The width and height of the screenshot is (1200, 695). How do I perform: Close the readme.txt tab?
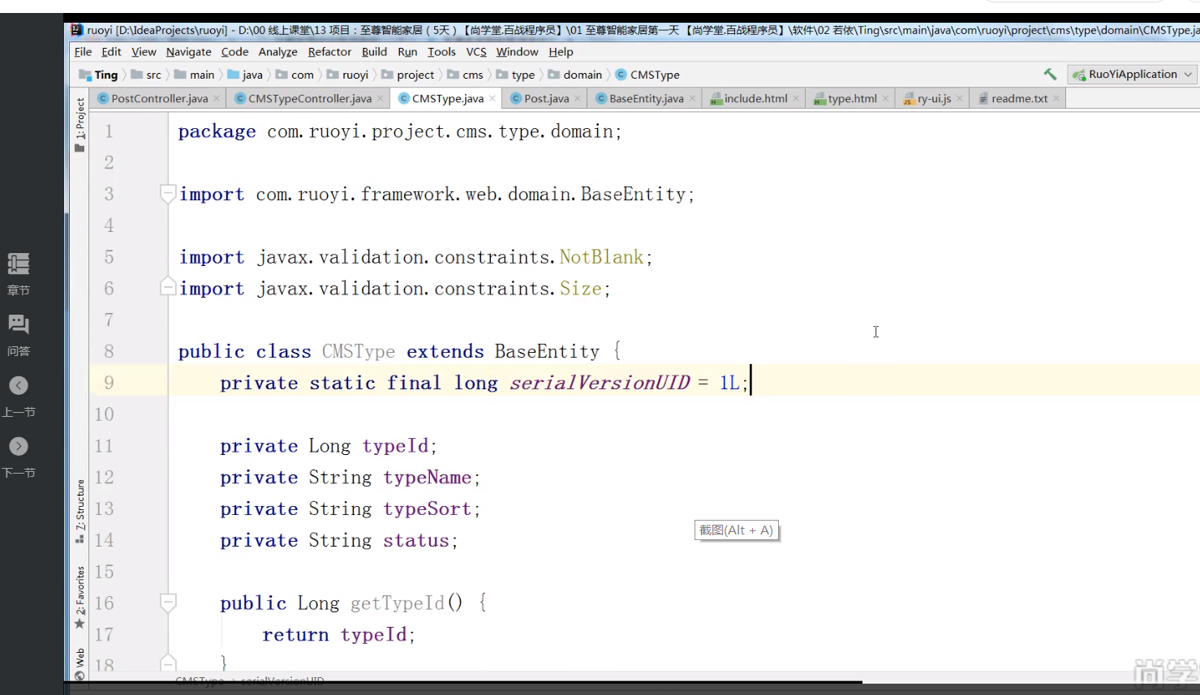click(1056, 99)
